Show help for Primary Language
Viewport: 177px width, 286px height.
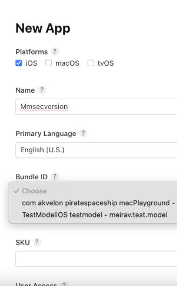(83, 133)
